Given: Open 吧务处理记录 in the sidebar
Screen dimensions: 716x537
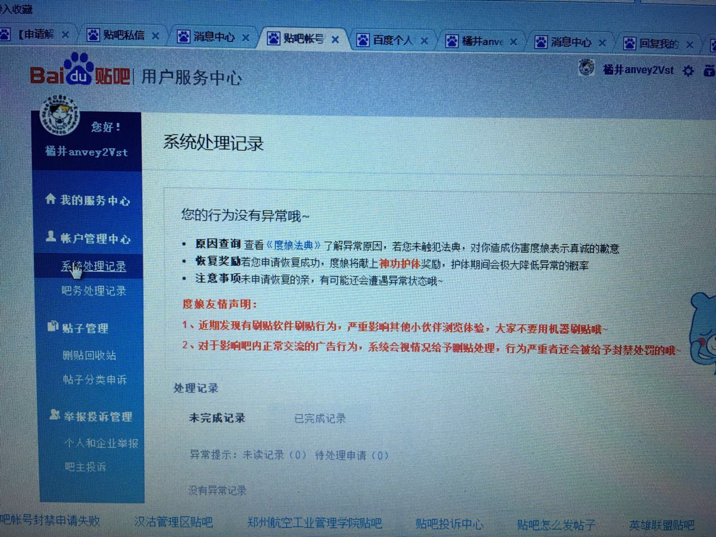Looking at the screenshot, I should point(93,291).
